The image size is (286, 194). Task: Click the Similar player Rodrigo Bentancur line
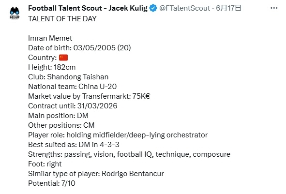(x=96, y=174)
